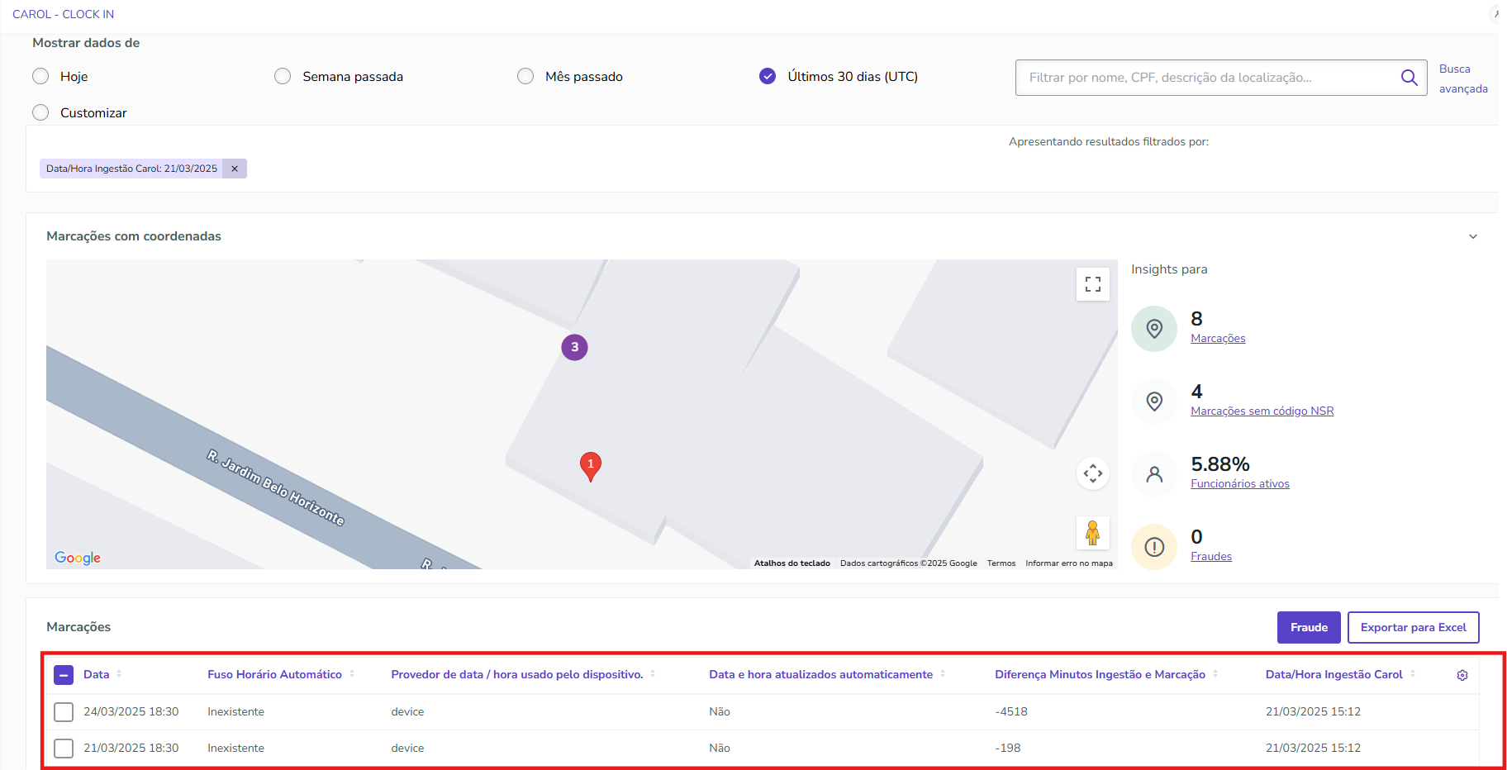
Task: Expand the map to fullscreen
Action: pos(1092,283)
